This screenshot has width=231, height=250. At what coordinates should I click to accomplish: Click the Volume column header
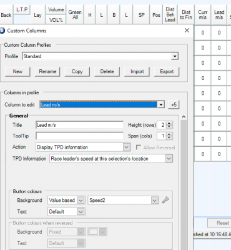56,10
